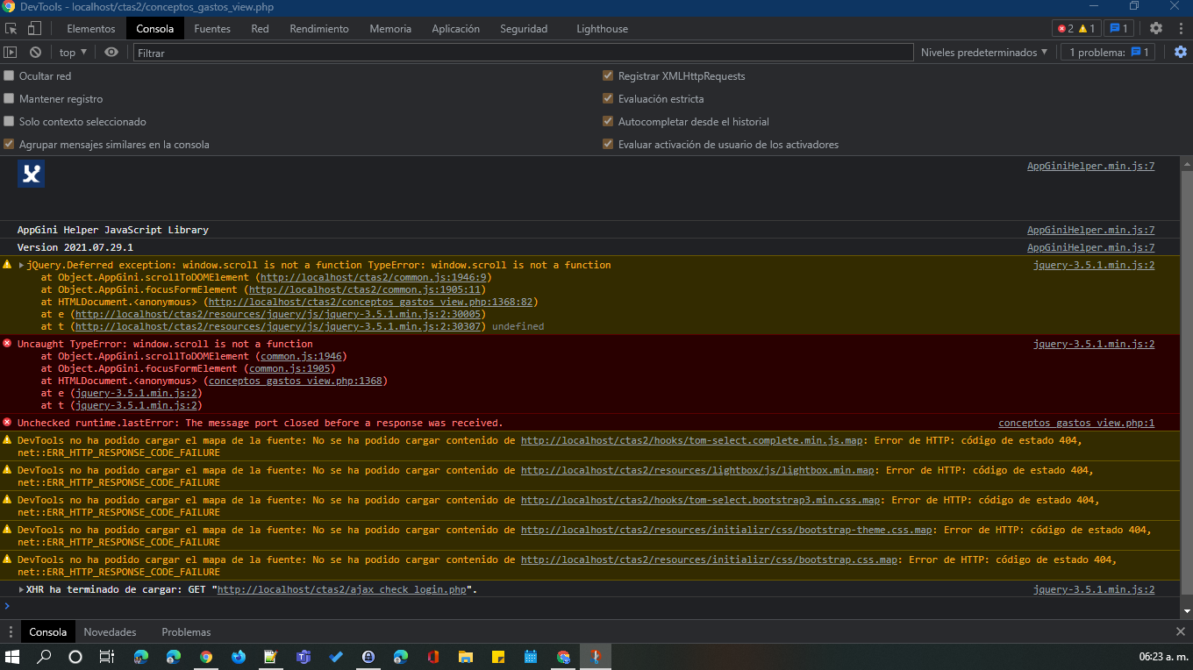
Task: Open DevTools settings gear in the top bar
Action: click(x=1156, y=29)
